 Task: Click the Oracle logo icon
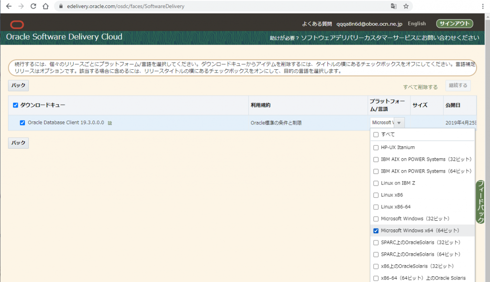[x=17, y=24]
